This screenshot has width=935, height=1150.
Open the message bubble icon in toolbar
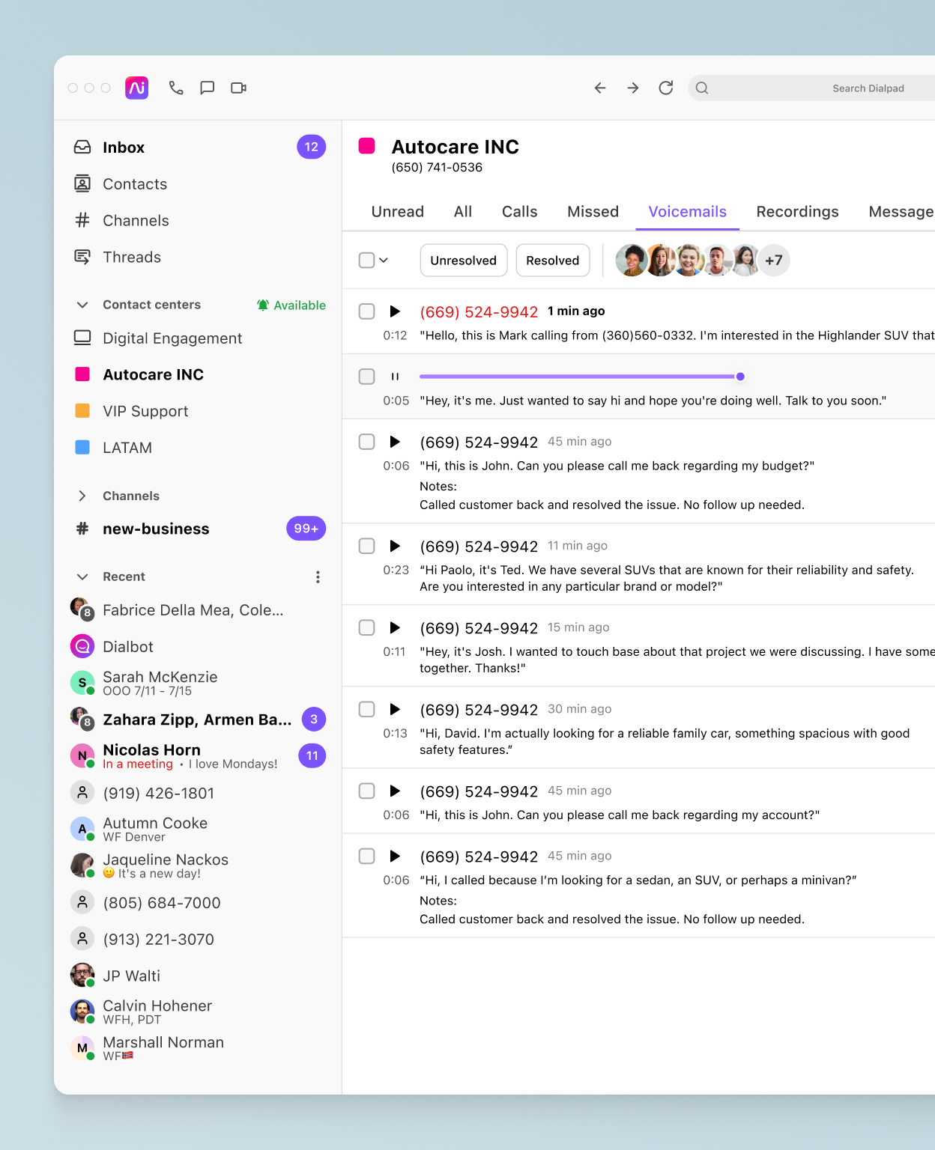(x=208, y=88)
